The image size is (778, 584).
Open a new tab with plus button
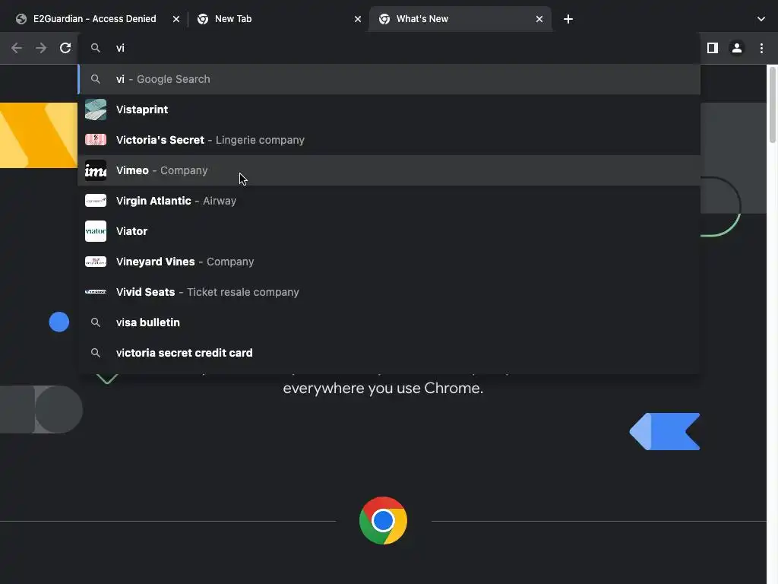pyautogui.click(x=568, y=19)
